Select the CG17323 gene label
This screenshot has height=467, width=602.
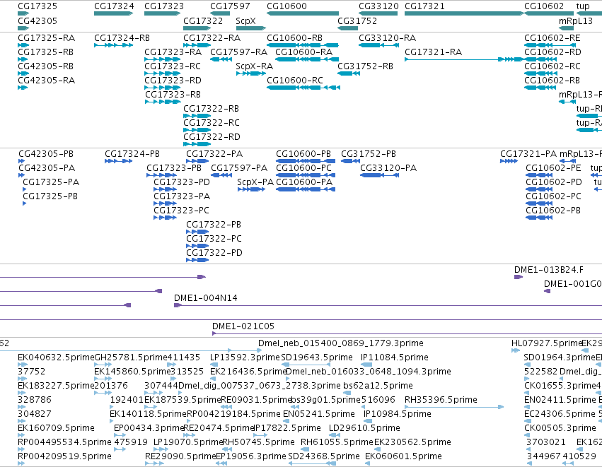click(x=164, y=6)
